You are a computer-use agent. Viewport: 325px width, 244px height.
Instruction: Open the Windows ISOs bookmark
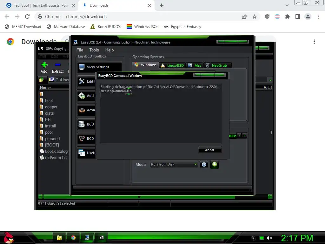click(143, 27)
